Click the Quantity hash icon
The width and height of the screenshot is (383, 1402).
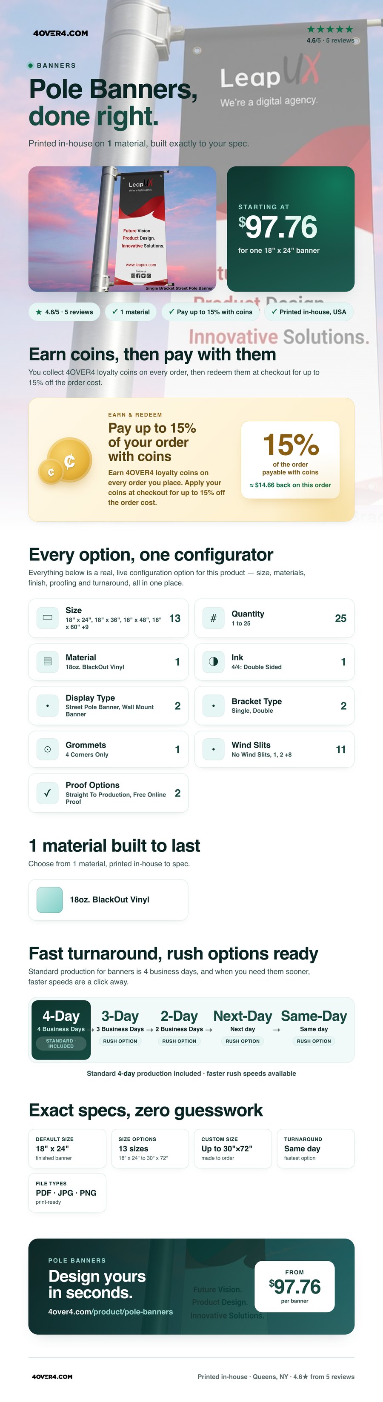pos(213,618)
